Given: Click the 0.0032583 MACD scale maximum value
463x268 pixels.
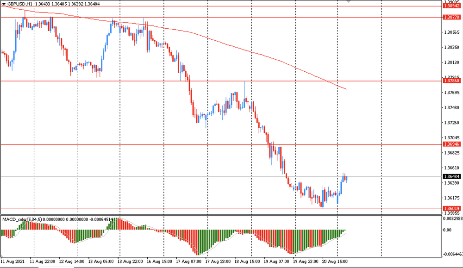Looking at the screenshot, I should point(453,219).
